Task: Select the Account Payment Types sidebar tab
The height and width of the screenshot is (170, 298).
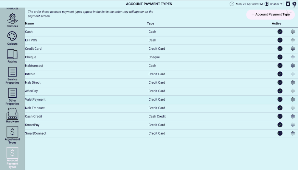Action: tap(12, 157)
